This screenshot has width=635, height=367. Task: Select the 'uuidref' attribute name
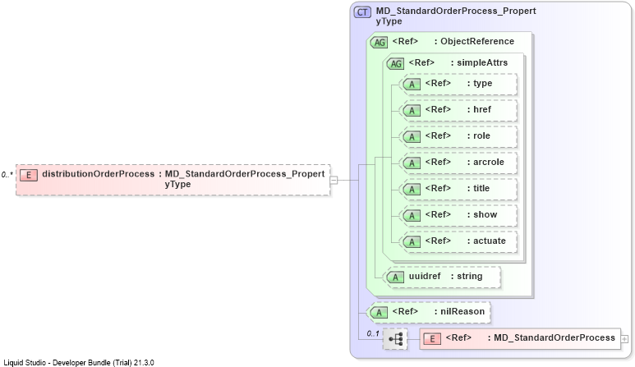pyautogui.click(x=425, y=277)
